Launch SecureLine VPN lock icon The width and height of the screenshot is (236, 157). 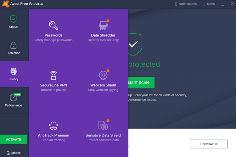[53, 75]
